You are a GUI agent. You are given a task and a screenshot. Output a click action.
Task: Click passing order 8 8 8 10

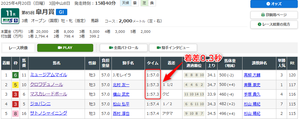(194, 75)
